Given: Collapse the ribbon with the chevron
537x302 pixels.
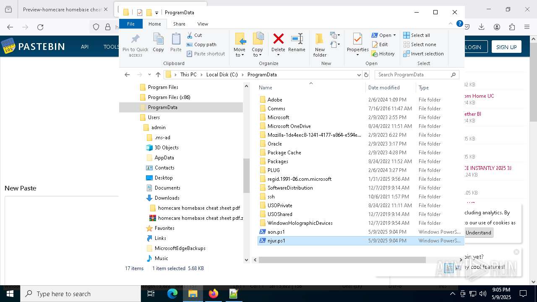Looking at the screenshot, I should (451, 24).
